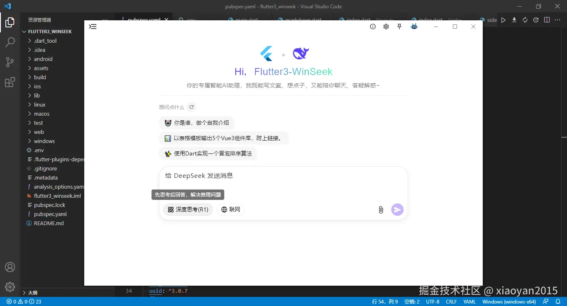Image resolution: width=567 pixels, height=306 pixels.
Task: Select YAML language mode in status bar
Action: 469,301
